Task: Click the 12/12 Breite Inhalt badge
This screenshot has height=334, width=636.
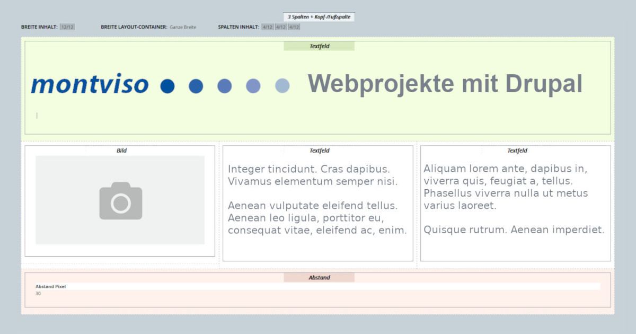Action: [x=67, y=27]
